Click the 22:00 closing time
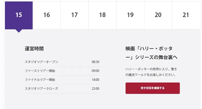This screenshot has width=202, height=109. pos(95,89)
